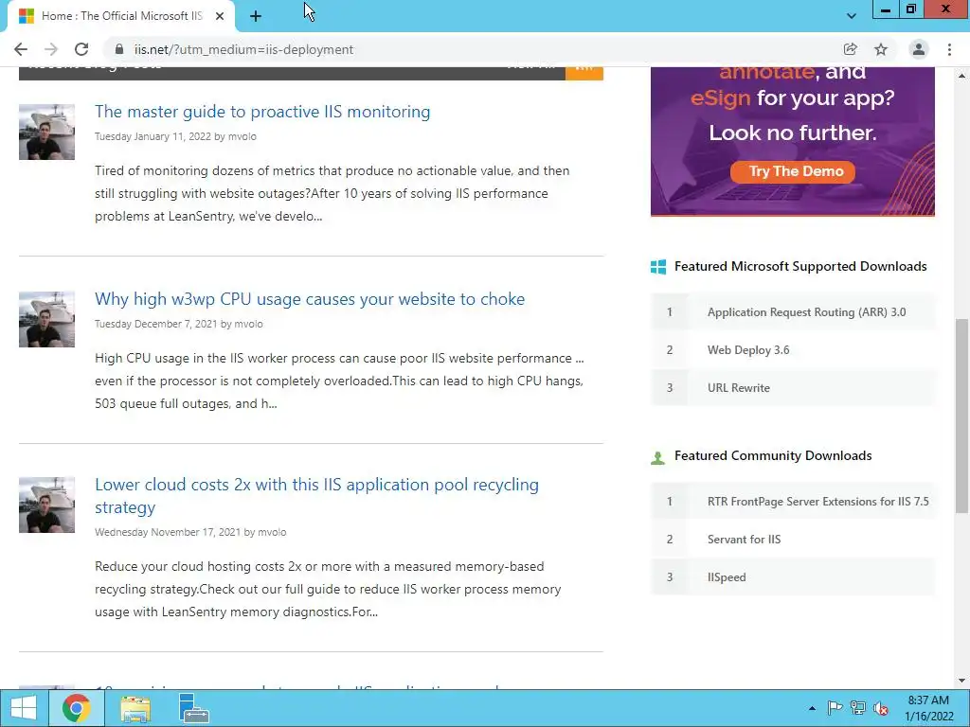This screenshot has height=727, width=970.
Task: Click the Chrome taskbar icon
Action: click(77, 708)
